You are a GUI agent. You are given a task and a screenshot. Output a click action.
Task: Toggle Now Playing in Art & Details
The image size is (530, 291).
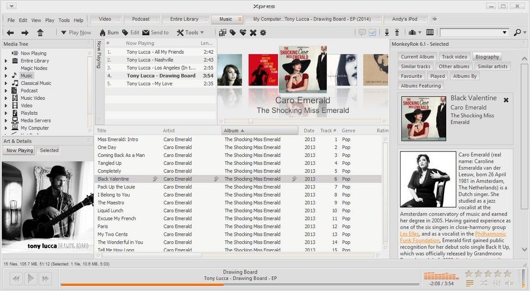(x=20, y=150)
